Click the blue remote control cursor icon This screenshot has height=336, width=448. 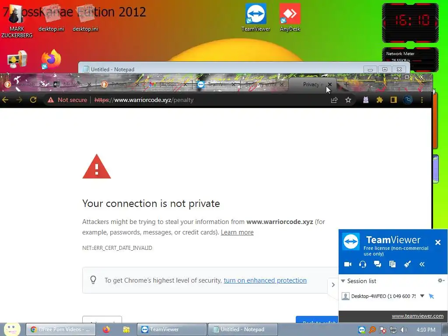click(431, 296)
